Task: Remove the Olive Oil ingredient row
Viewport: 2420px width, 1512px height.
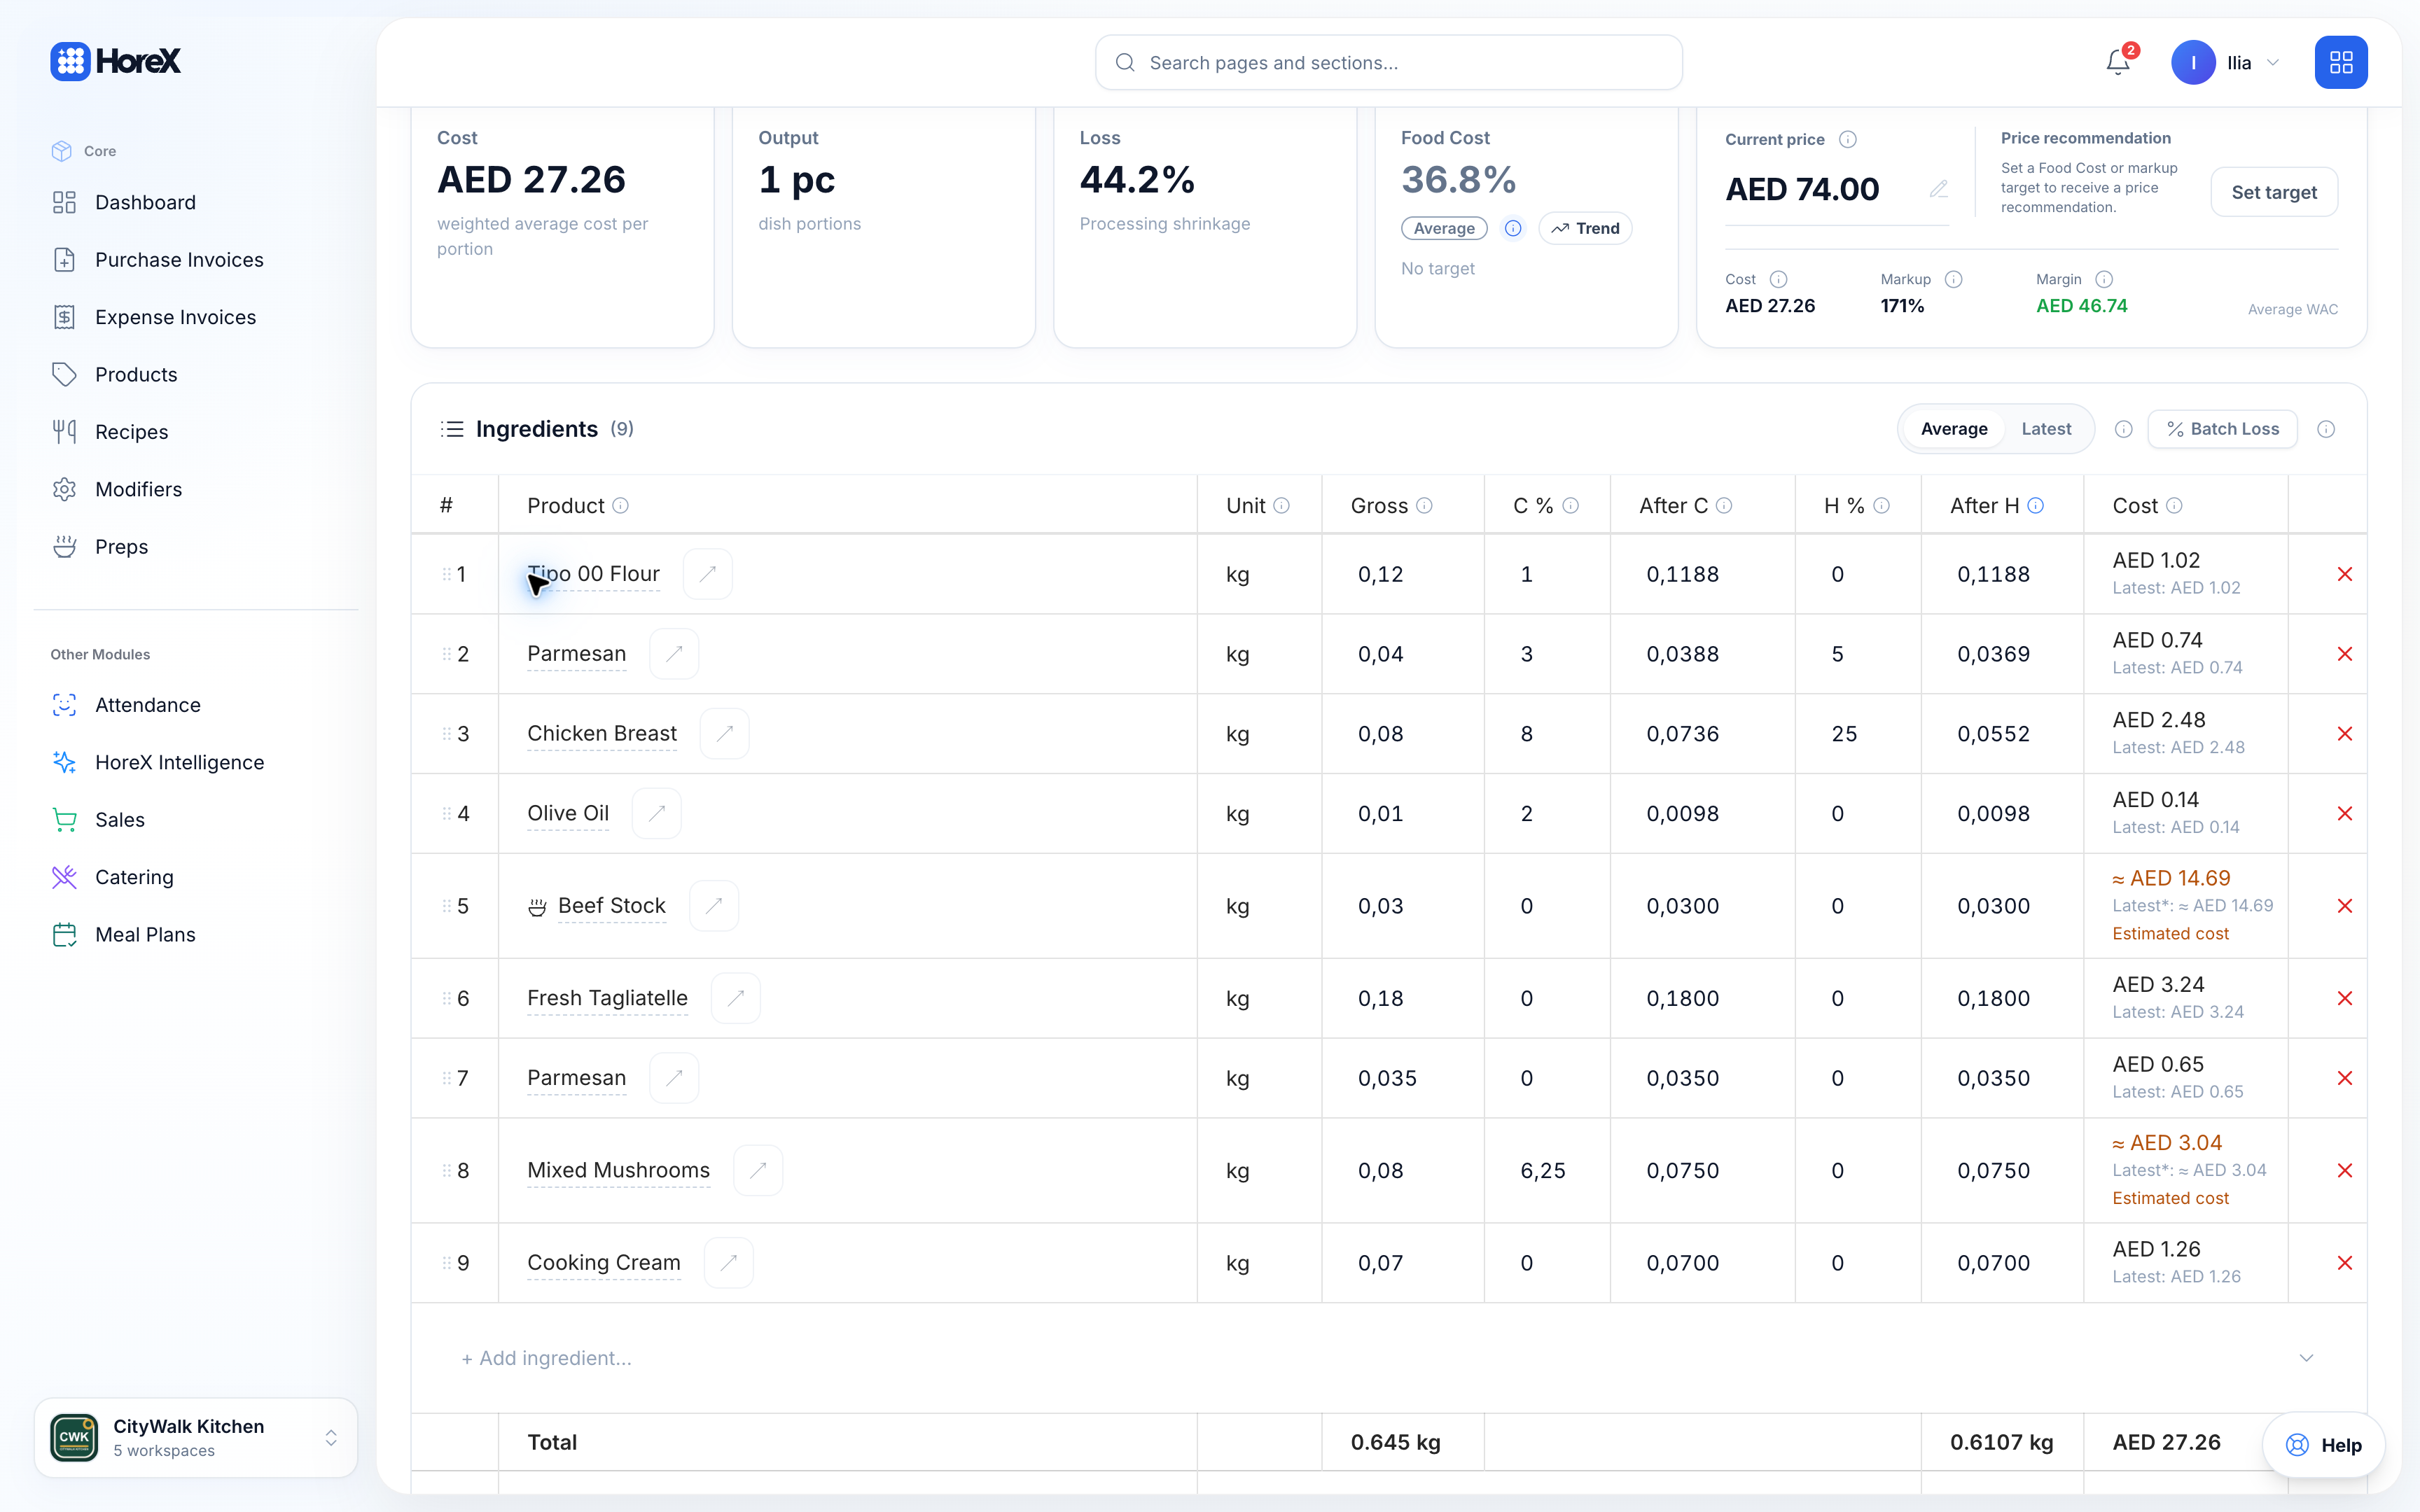Action: pyautogui.click(x=2344, y=814)
